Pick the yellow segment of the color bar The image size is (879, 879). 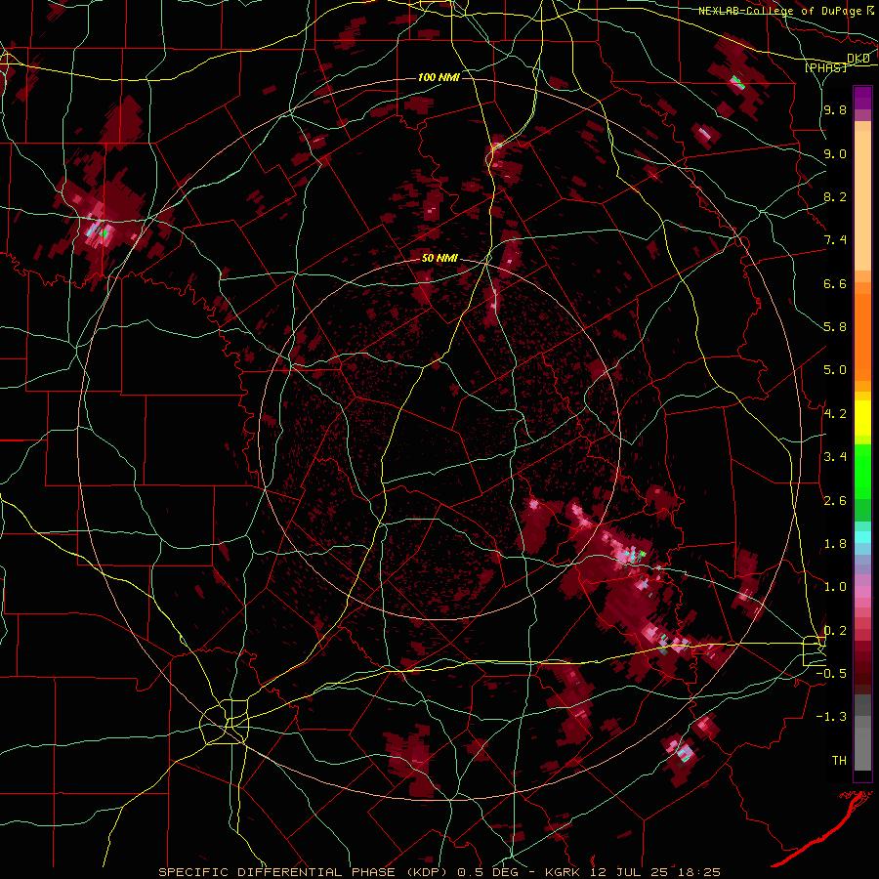[x=862, y=418]
